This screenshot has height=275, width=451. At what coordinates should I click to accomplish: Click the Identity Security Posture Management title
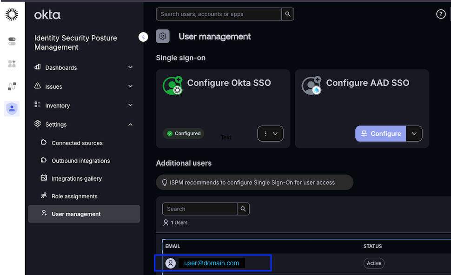coord(76,43)
